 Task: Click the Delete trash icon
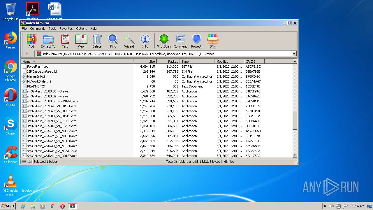coord(97,41)
